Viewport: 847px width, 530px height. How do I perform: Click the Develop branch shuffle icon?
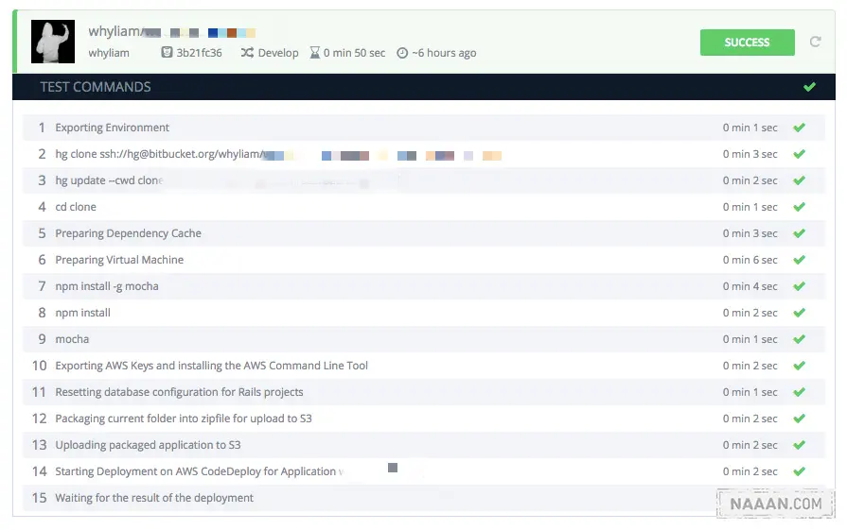click(x=247, y=53)
